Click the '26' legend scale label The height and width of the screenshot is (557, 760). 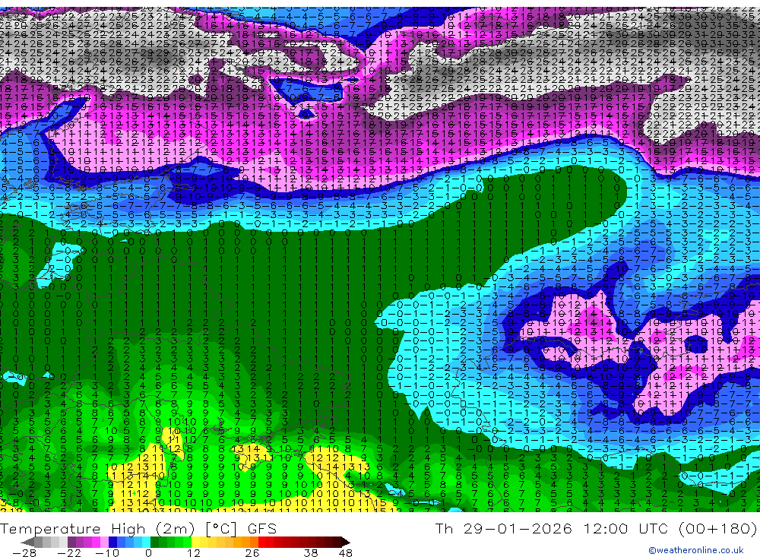[252, 553]
